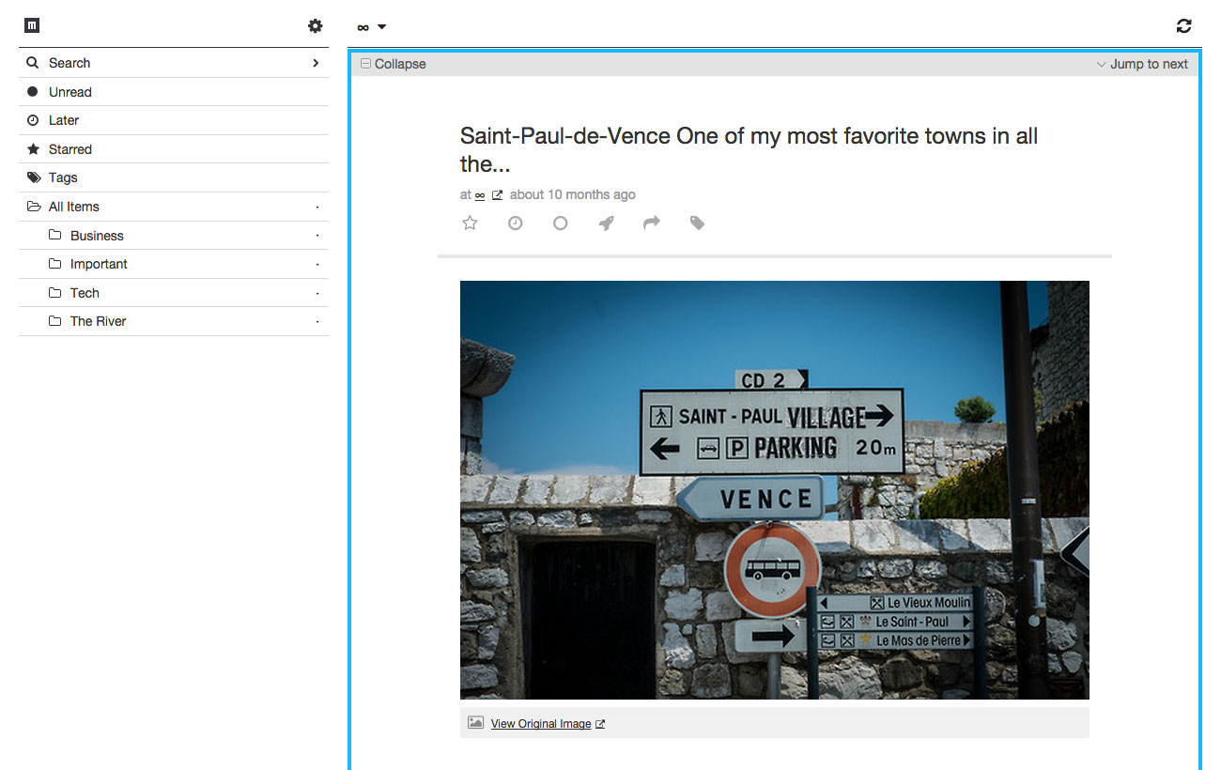The height and width of the screenshot is (770, 1221).
Task: Click the picture icon beside View Original Image
Action: pos(475,723)
